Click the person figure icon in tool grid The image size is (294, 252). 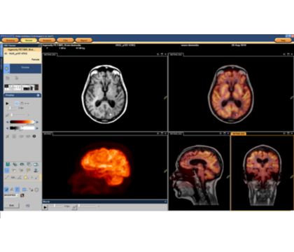(x=36, y=171)
